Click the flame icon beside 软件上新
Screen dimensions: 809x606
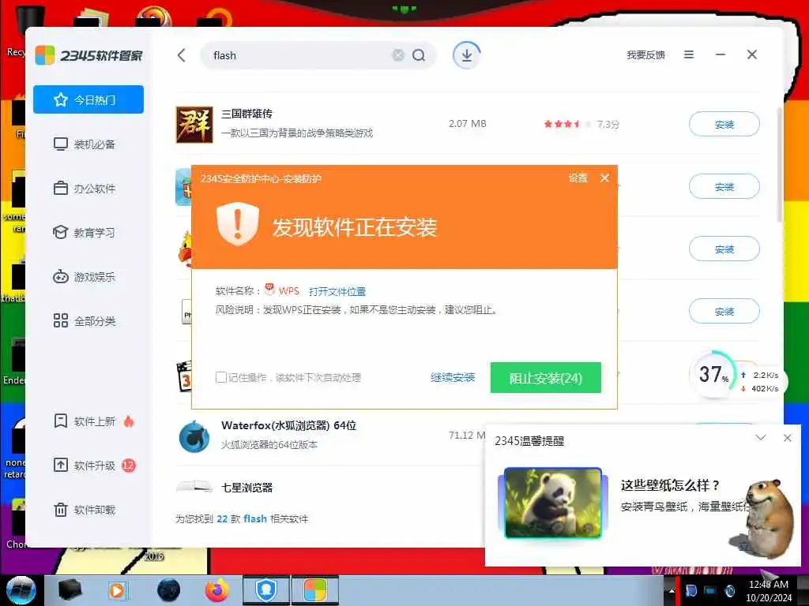(129, 421)
